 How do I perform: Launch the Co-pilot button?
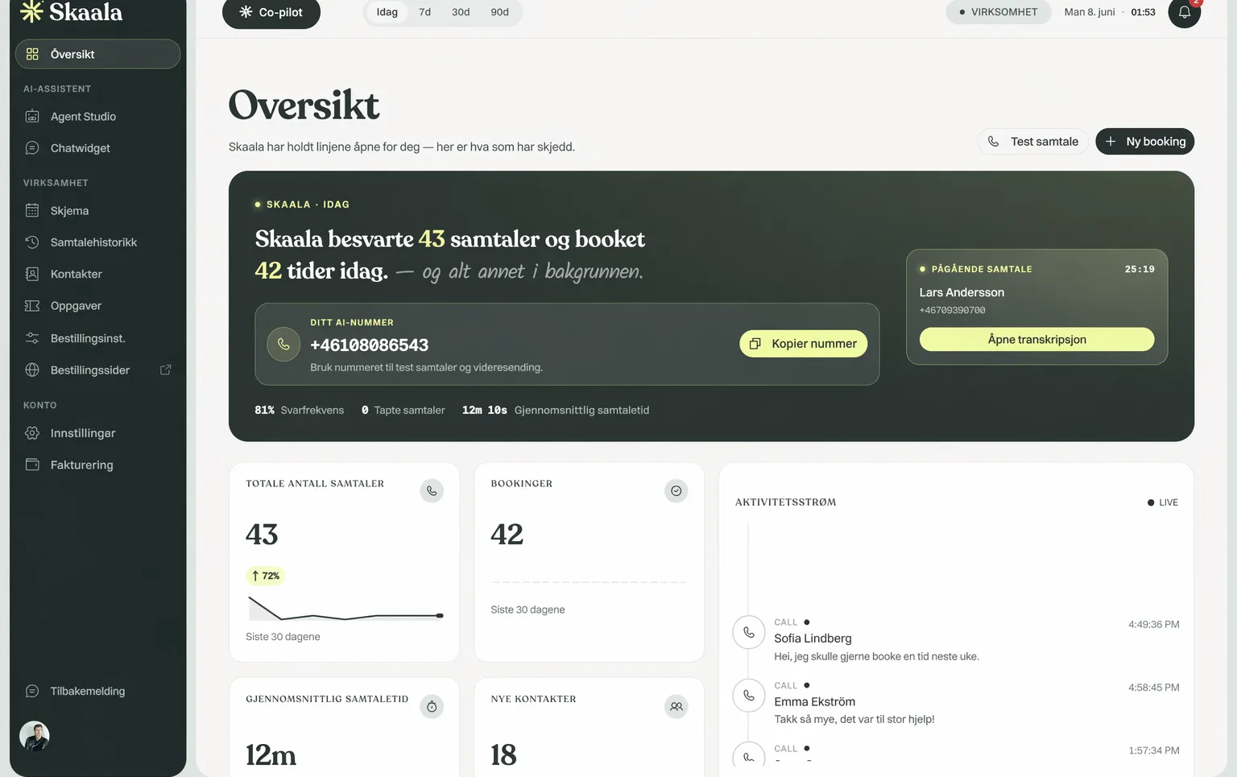click(x=271, y=12)
